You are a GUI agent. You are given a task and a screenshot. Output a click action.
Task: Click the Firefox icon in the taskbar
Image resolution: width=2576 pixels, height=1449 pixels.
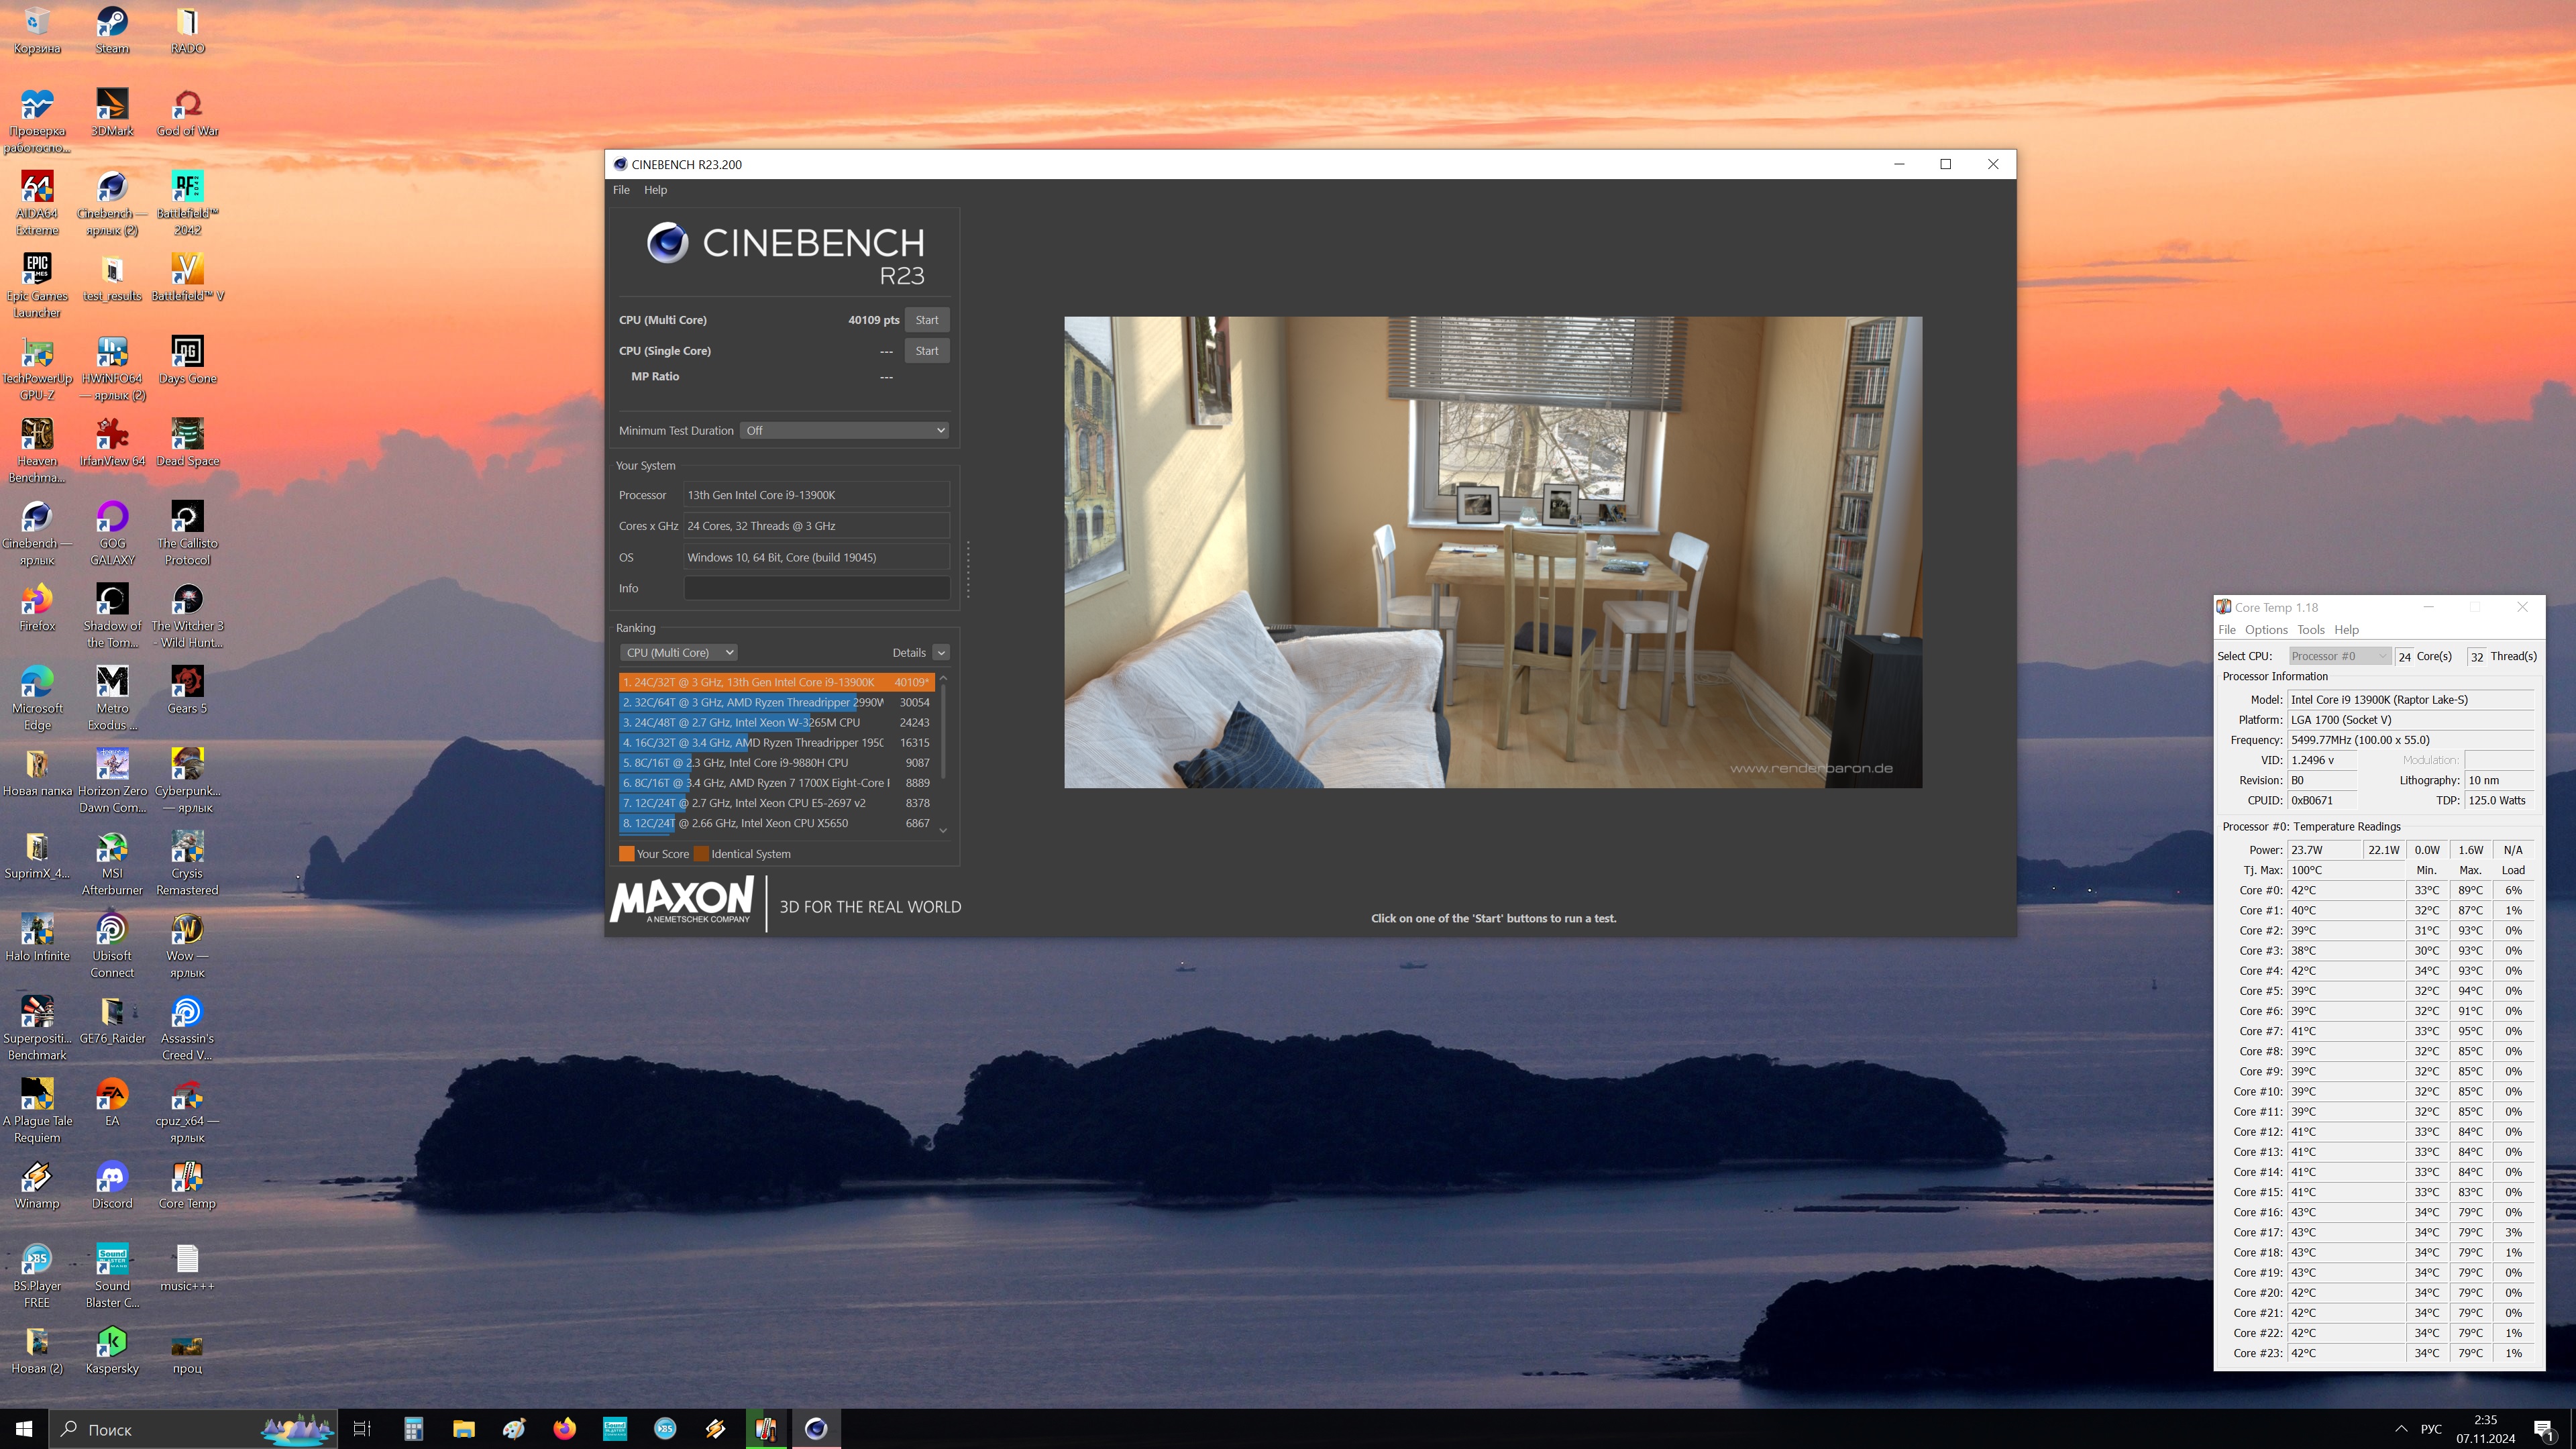click(564, 1429)
